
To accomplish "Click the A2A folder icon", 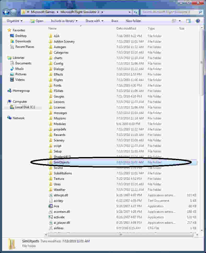I will point(51,36).
